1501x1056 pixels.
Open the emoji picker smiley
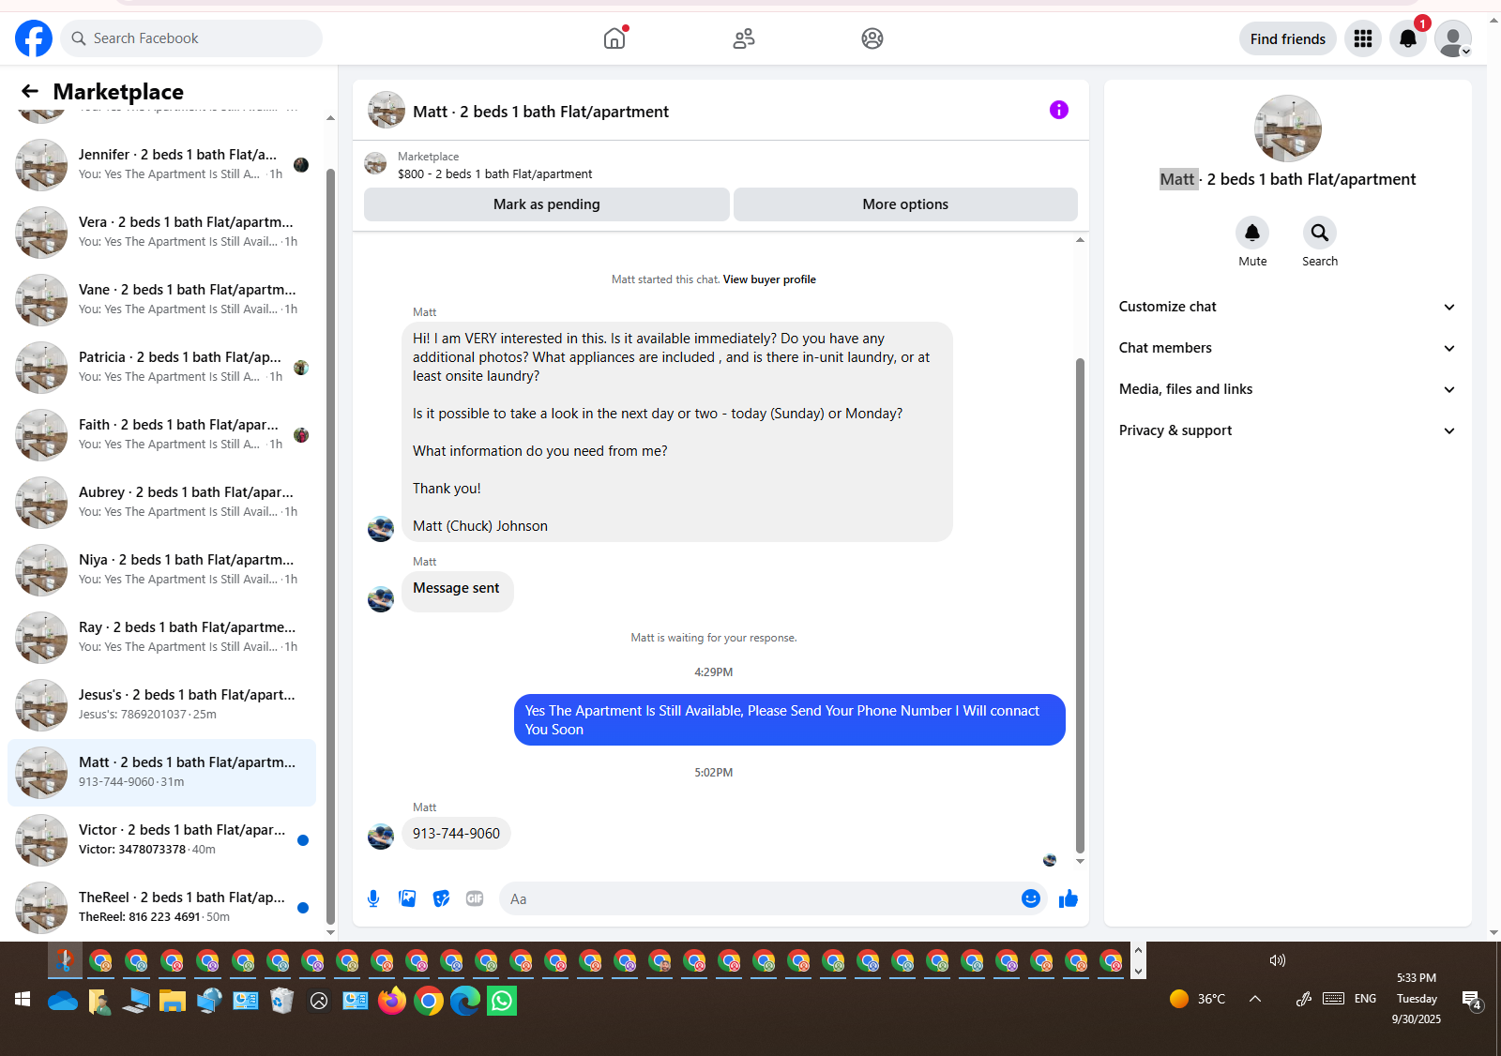pyautogui.click(x=1031, y=898)
